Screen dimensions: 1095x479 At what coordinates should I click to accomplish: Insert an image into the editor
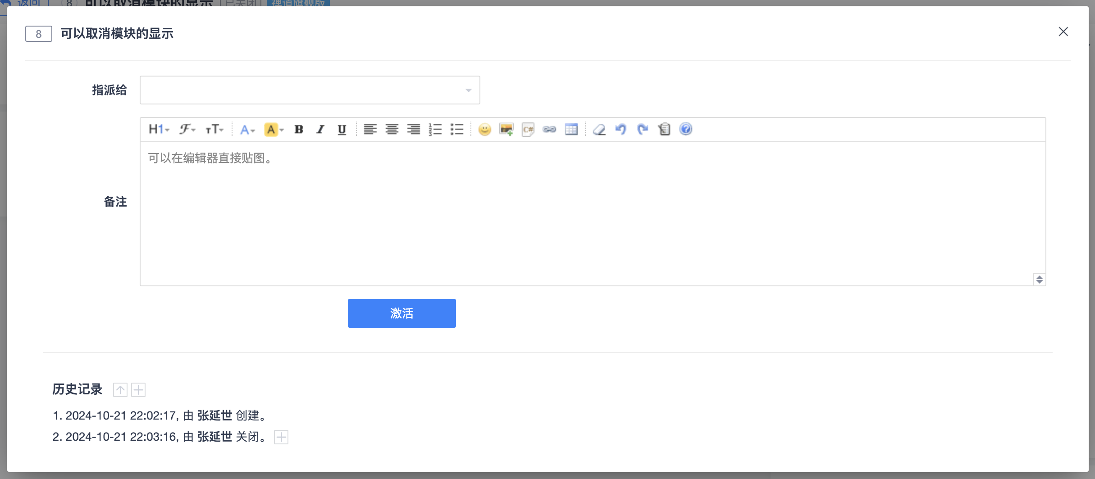506,130
